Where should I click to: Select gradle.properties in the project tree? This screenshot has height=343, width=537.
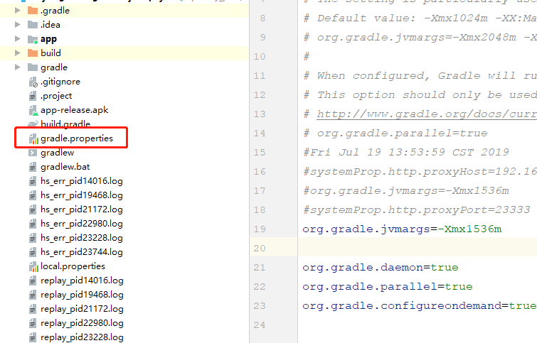pos(76,138)
